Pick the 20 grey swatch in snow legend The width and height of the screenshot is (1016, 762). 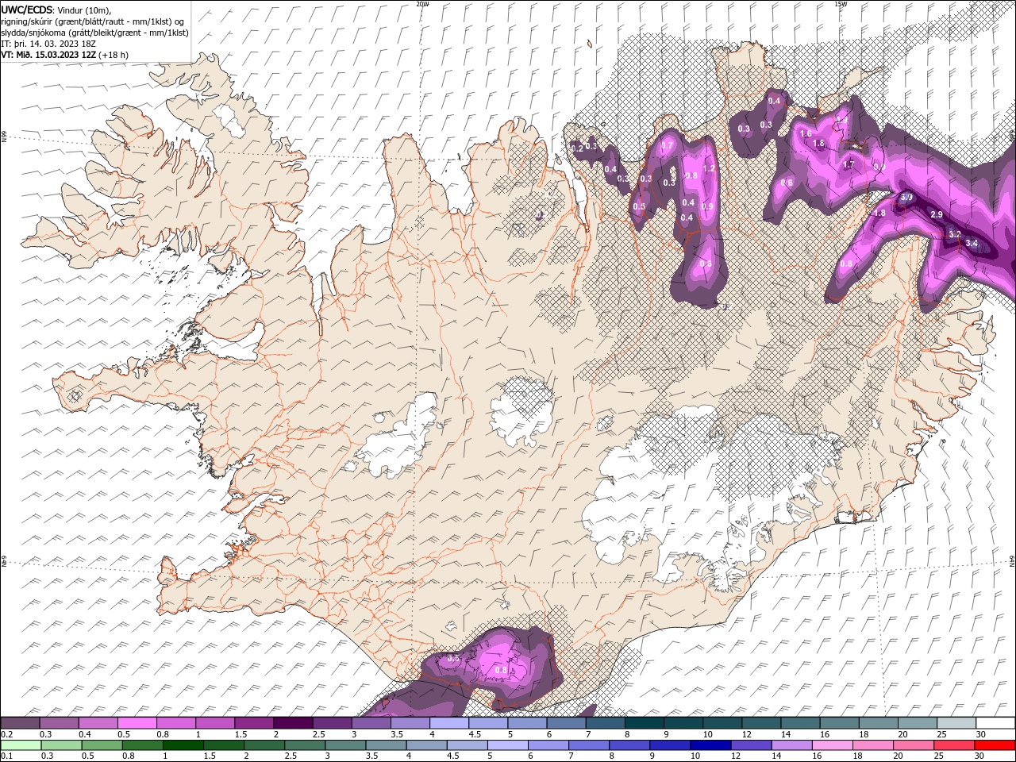[x=916, y=723]
